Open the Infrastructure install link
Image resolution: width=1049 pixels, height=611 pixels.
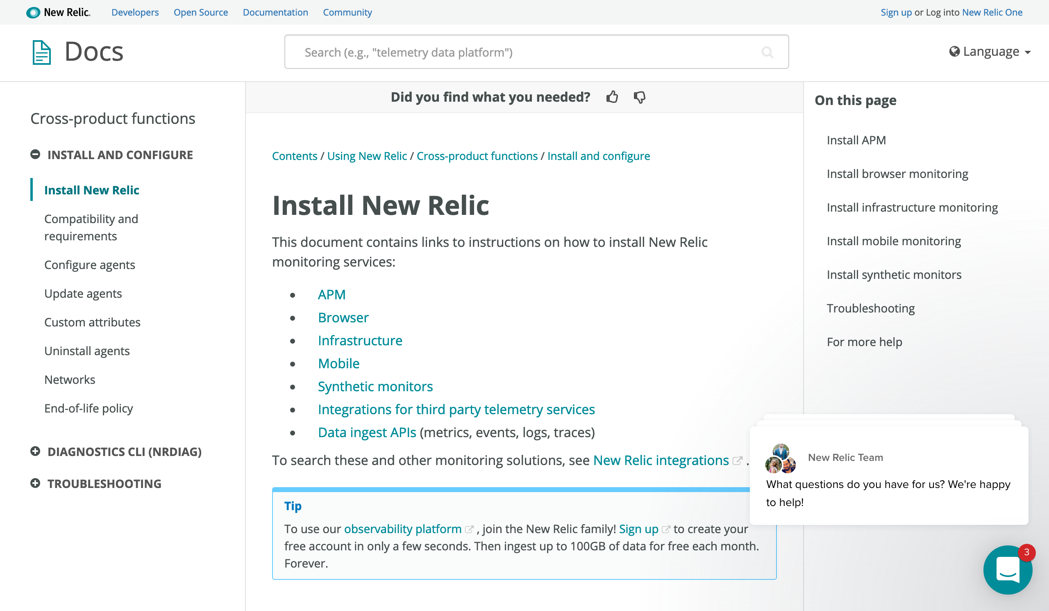[x=360, y=341]
